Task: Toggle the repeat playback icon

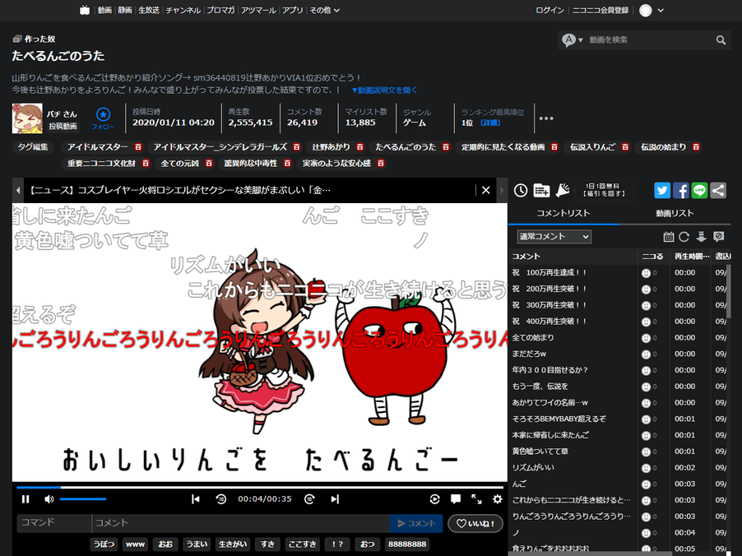Action: [434, 499]
